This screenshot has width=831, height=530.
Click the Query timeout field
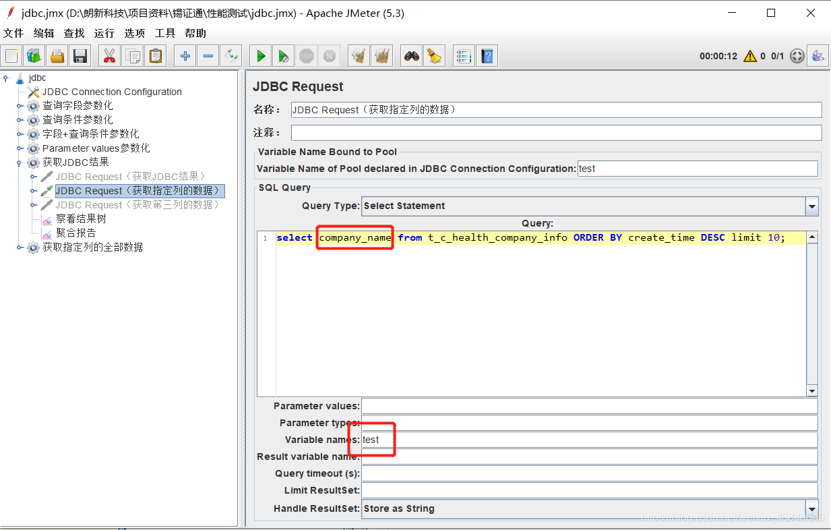pyautogui.click(x=590, y=473)
